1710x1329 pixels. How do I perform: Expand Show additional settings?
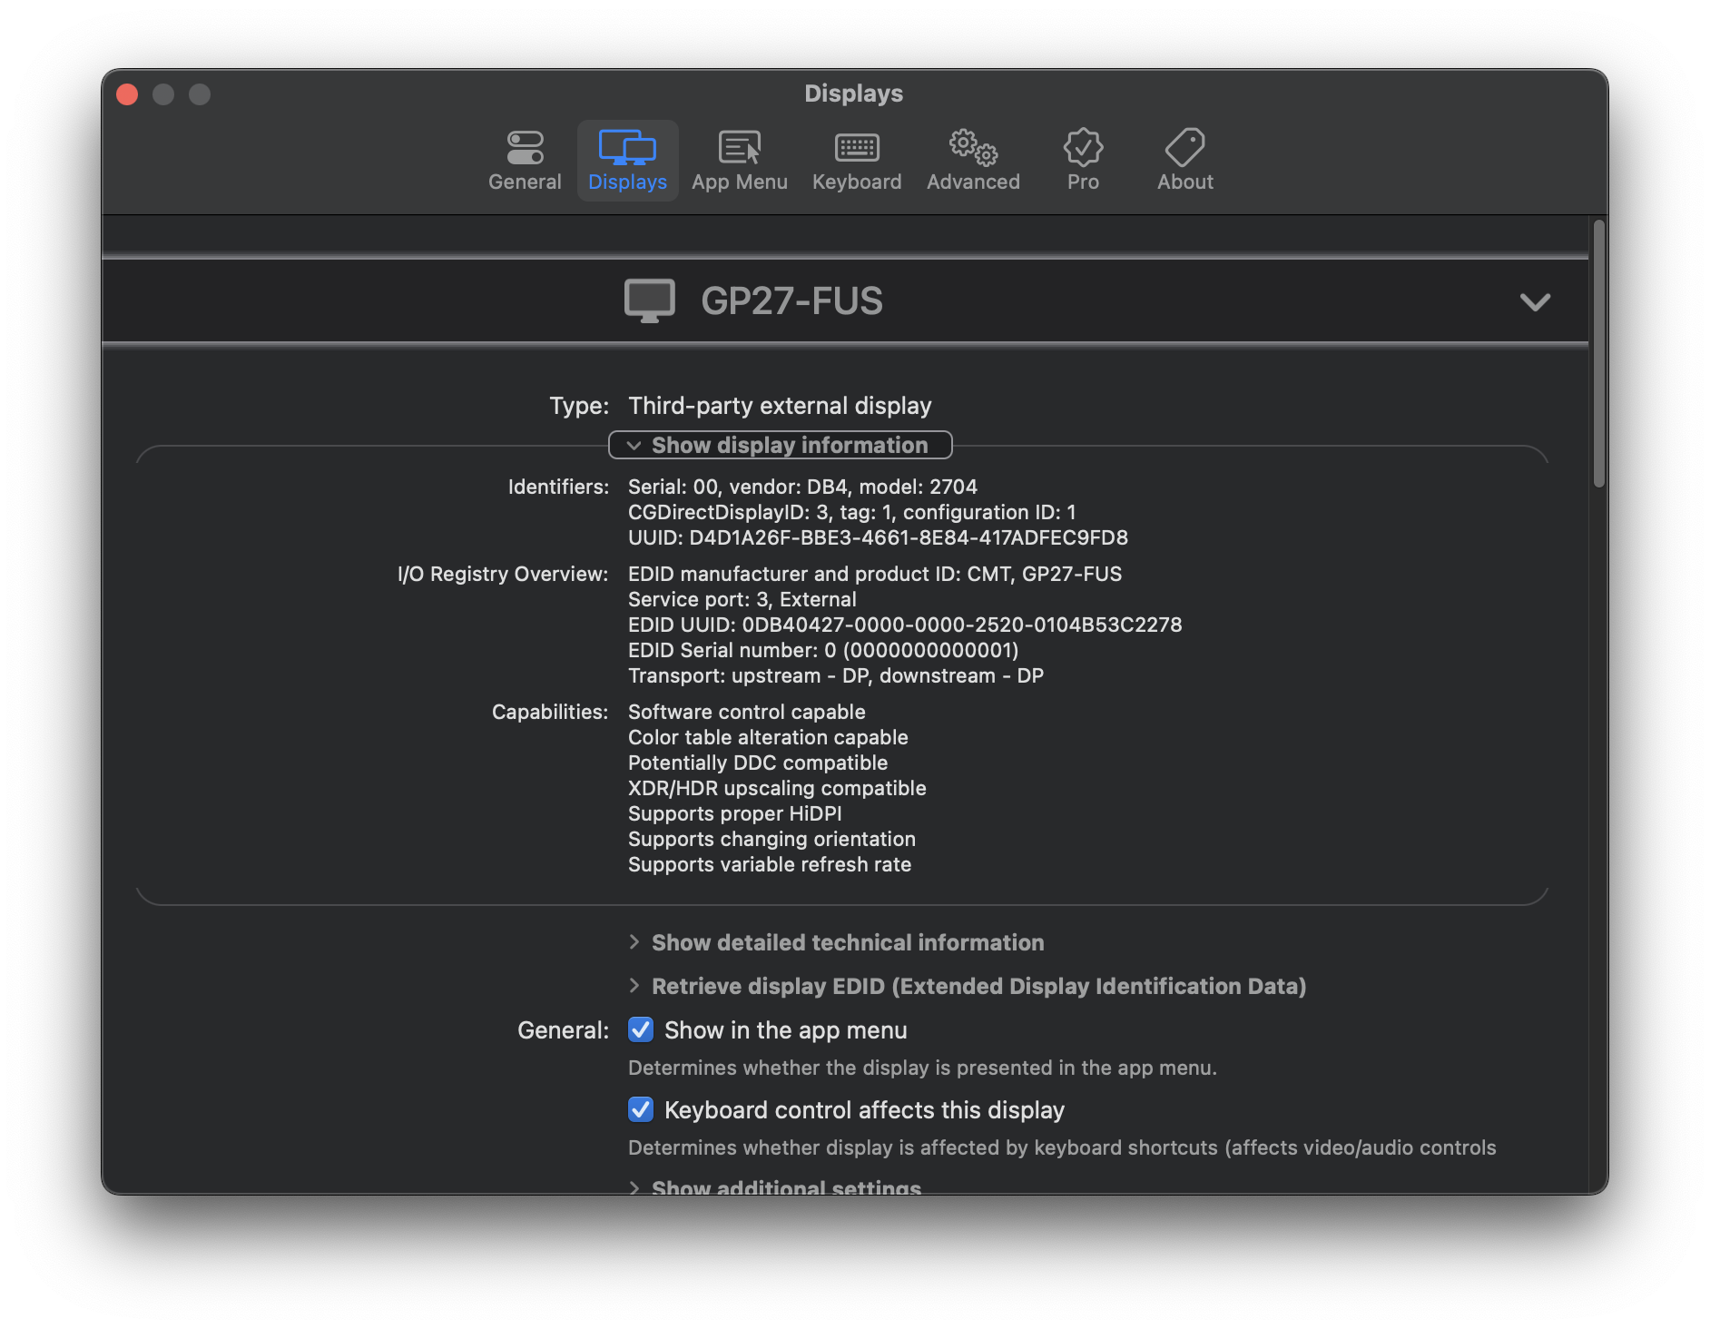[x=784, y=1186]
